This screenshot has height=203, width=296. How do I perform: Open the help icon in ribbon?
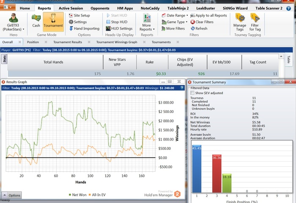pos(288,8)
